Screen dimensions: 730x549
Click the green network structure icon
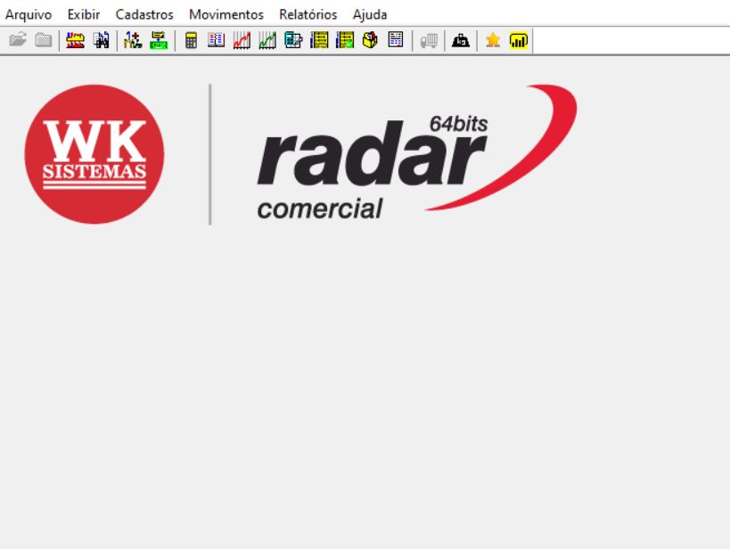click(x=159, y=40)
